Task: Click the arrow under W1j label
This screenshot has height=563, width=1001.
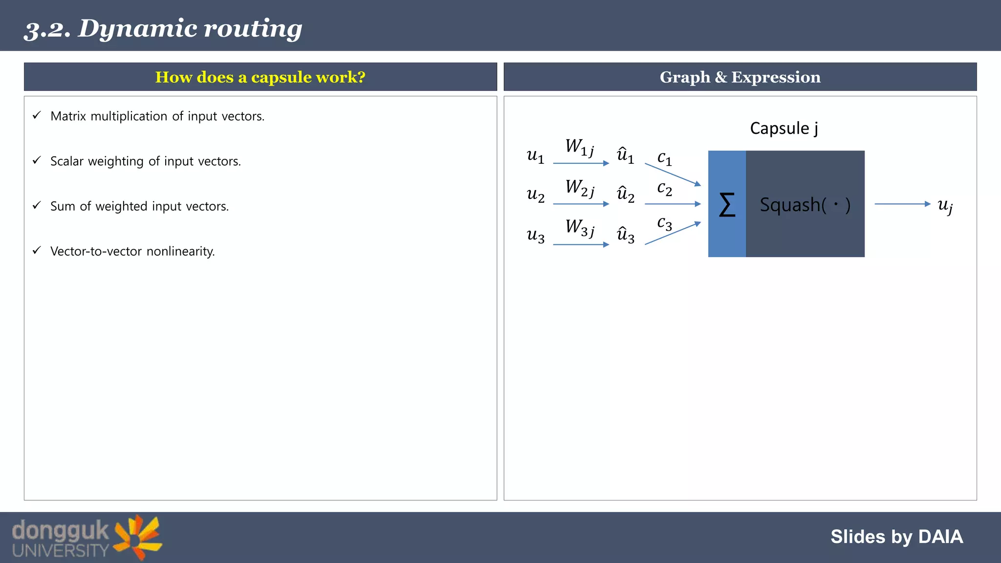Action: (x=581, y=163)
